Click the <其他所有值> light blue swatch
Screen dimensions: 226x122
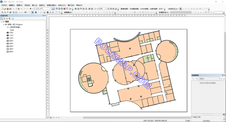pyautogui.click(x=8, y=27)
